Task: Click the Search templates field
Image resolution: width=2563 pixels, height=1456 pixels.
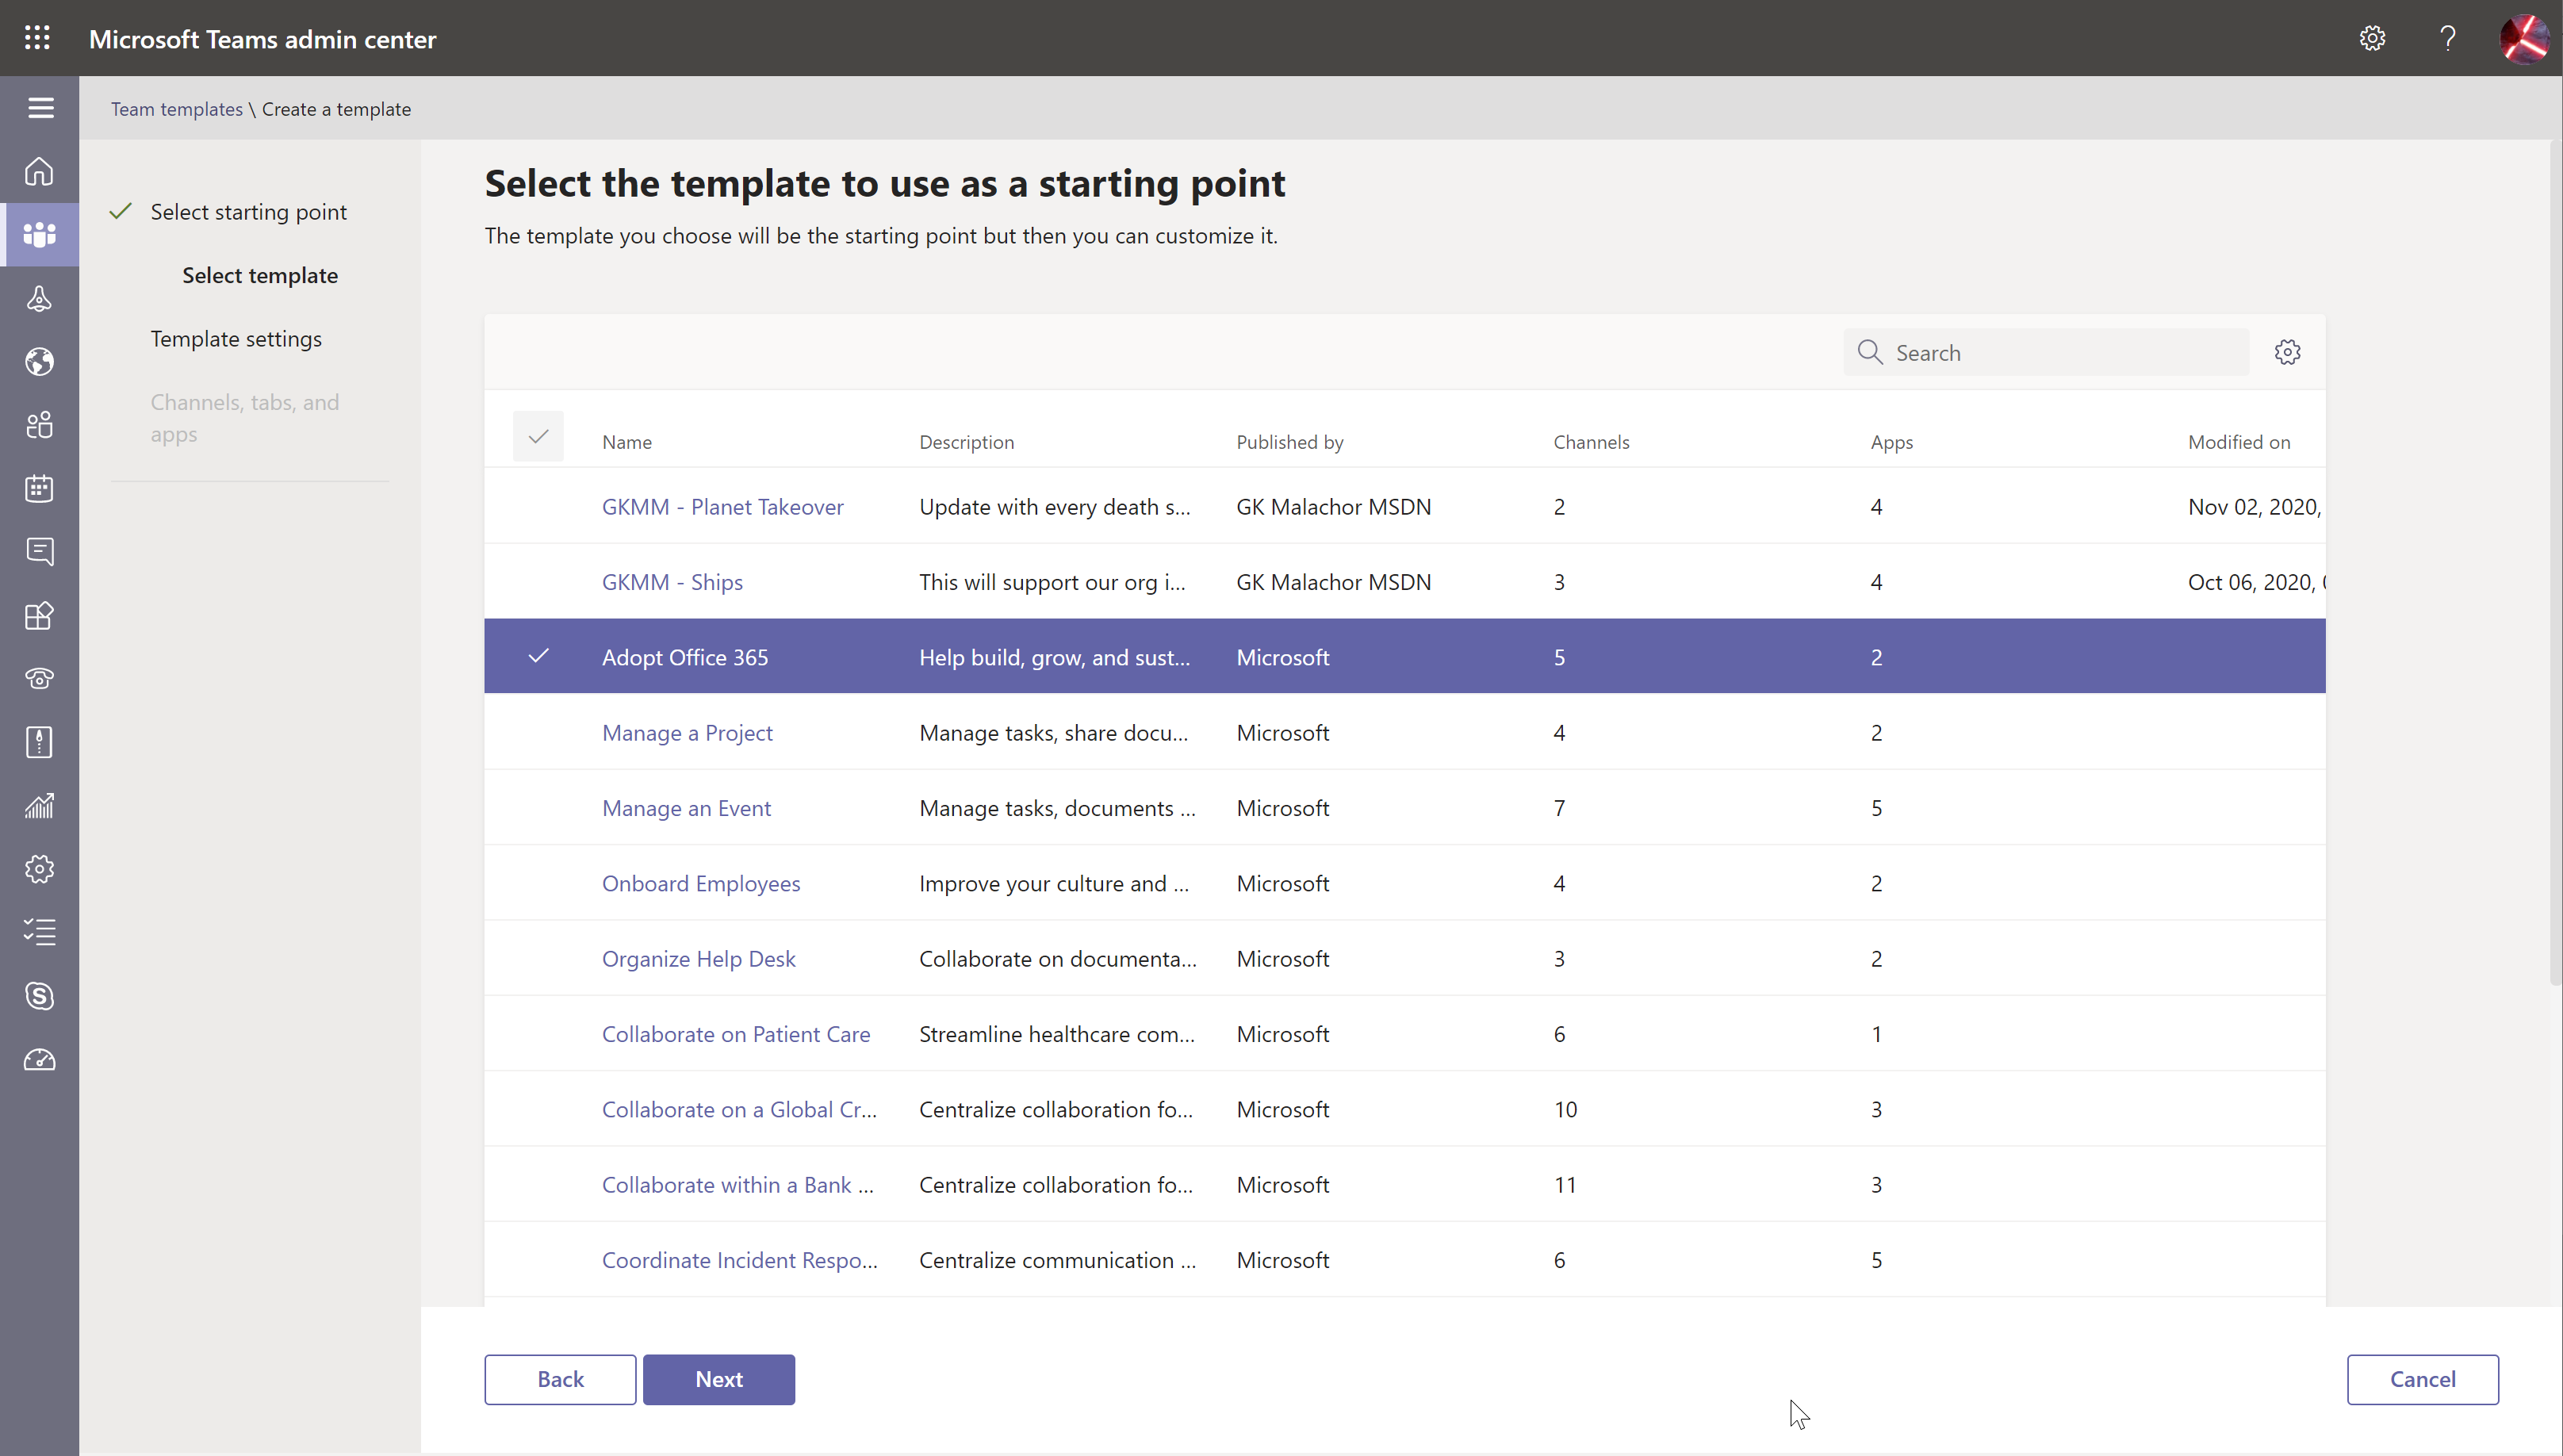Action: click(2046, 352)
